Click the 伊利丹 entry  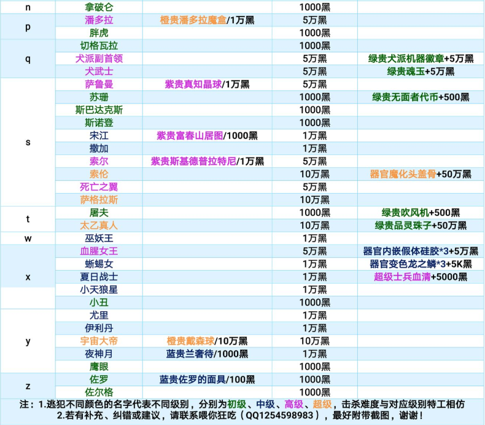99,328
